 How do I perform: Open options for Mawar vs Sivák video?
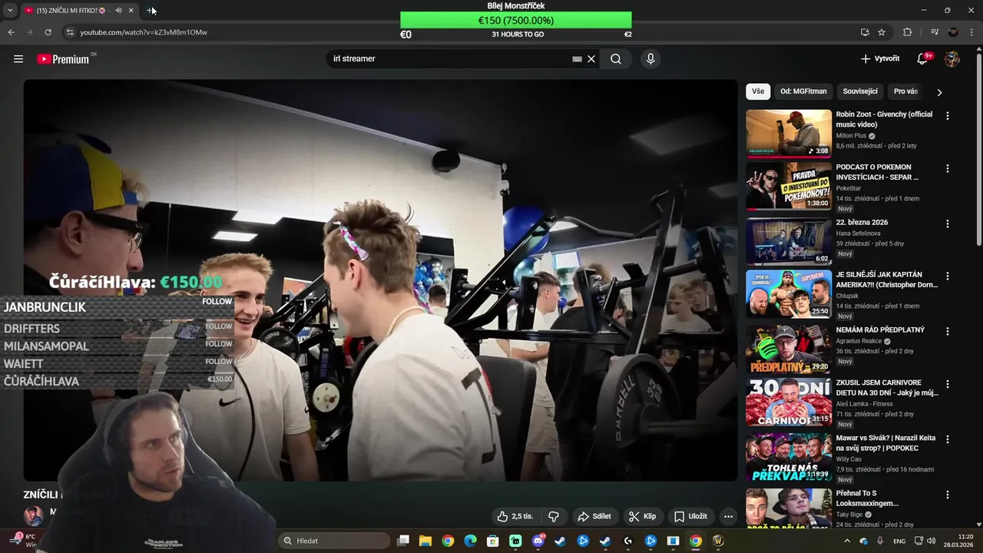pyautogui.click(x=947, y=439)
